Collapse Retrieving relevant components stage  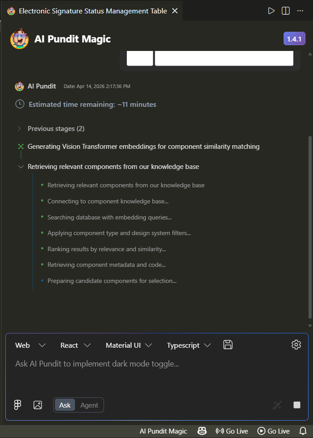click(x=21, y=167)
